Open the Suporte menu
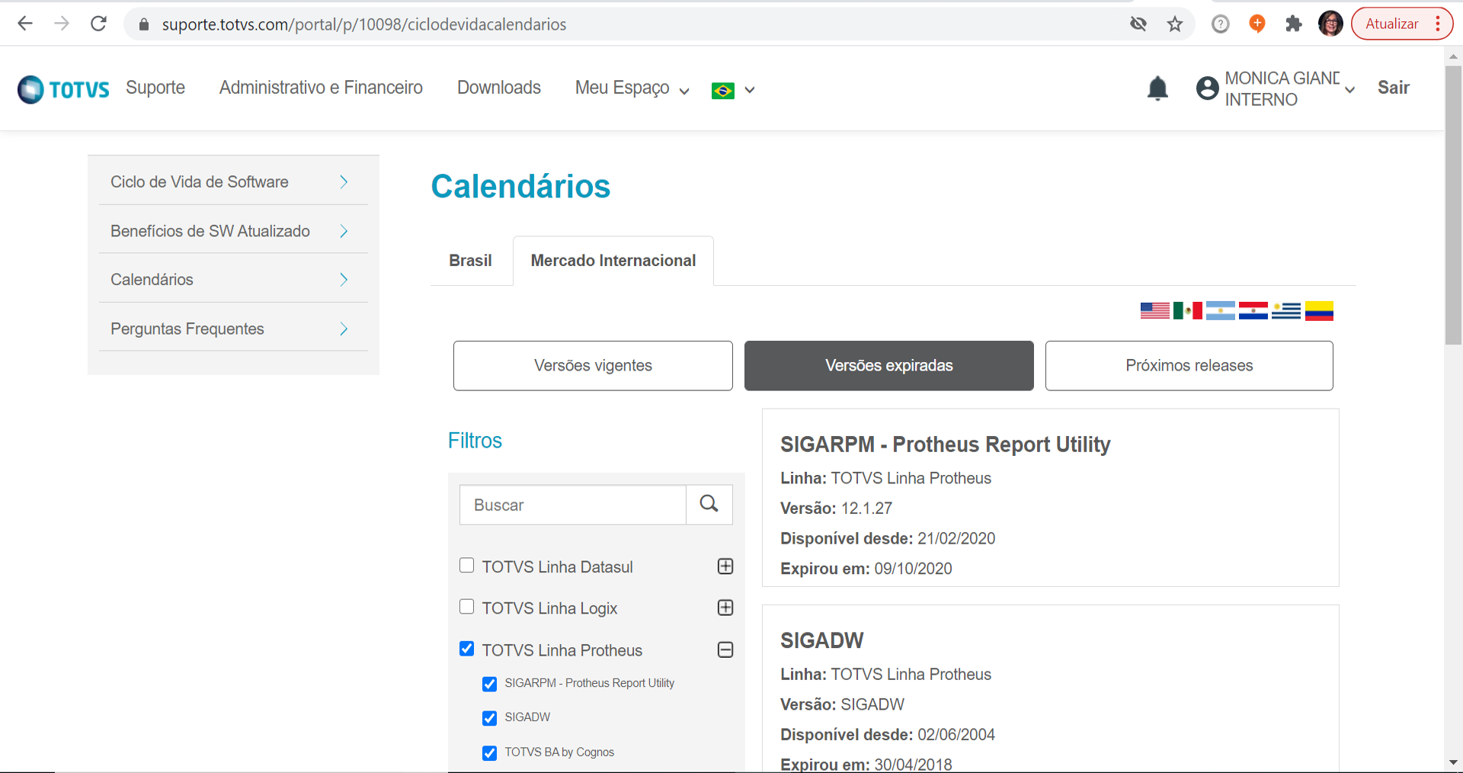This screenshot has width=1463, height=773. (155, 88)
